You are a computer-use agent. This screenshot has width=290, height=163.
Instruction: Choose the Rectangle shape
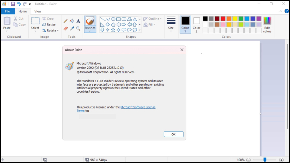118,19
